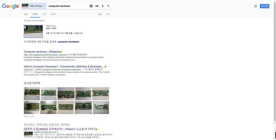Click the SAM_4339.jpg image chip thumbnail
This screenshot has height=140, width=276.
coord(25,6)
